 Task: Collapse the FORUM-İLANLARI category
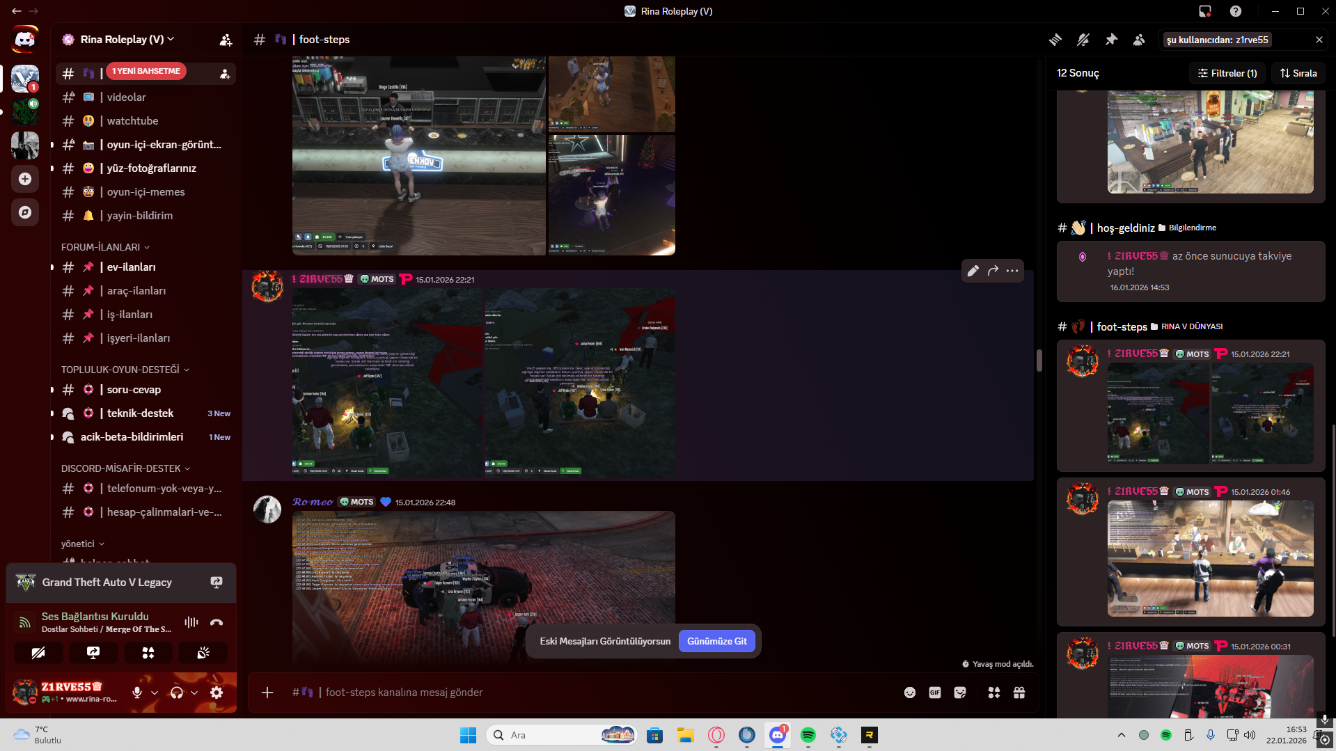[x=105, y=247]
